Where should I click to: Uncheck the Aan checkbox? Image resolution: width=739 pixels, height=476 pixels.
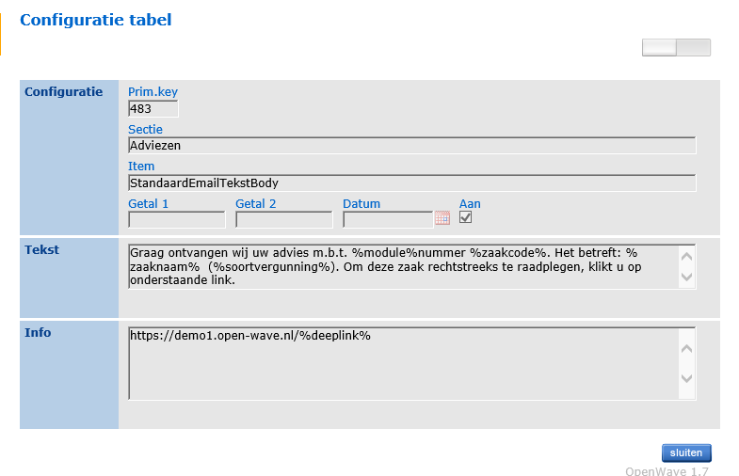coord(465,217)
